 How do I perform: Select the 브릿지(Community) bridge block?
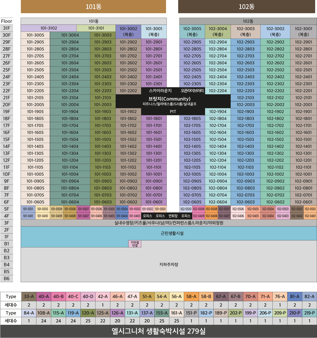coord(173,101)
